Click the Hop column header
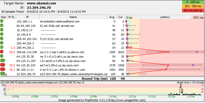The width and height of the screenshot is (205, 103). coord(3,17)
